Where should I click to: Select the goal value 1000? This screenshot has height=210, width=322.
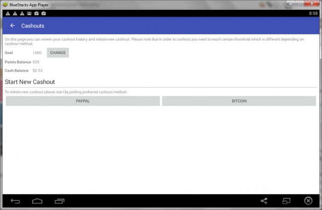37,53
